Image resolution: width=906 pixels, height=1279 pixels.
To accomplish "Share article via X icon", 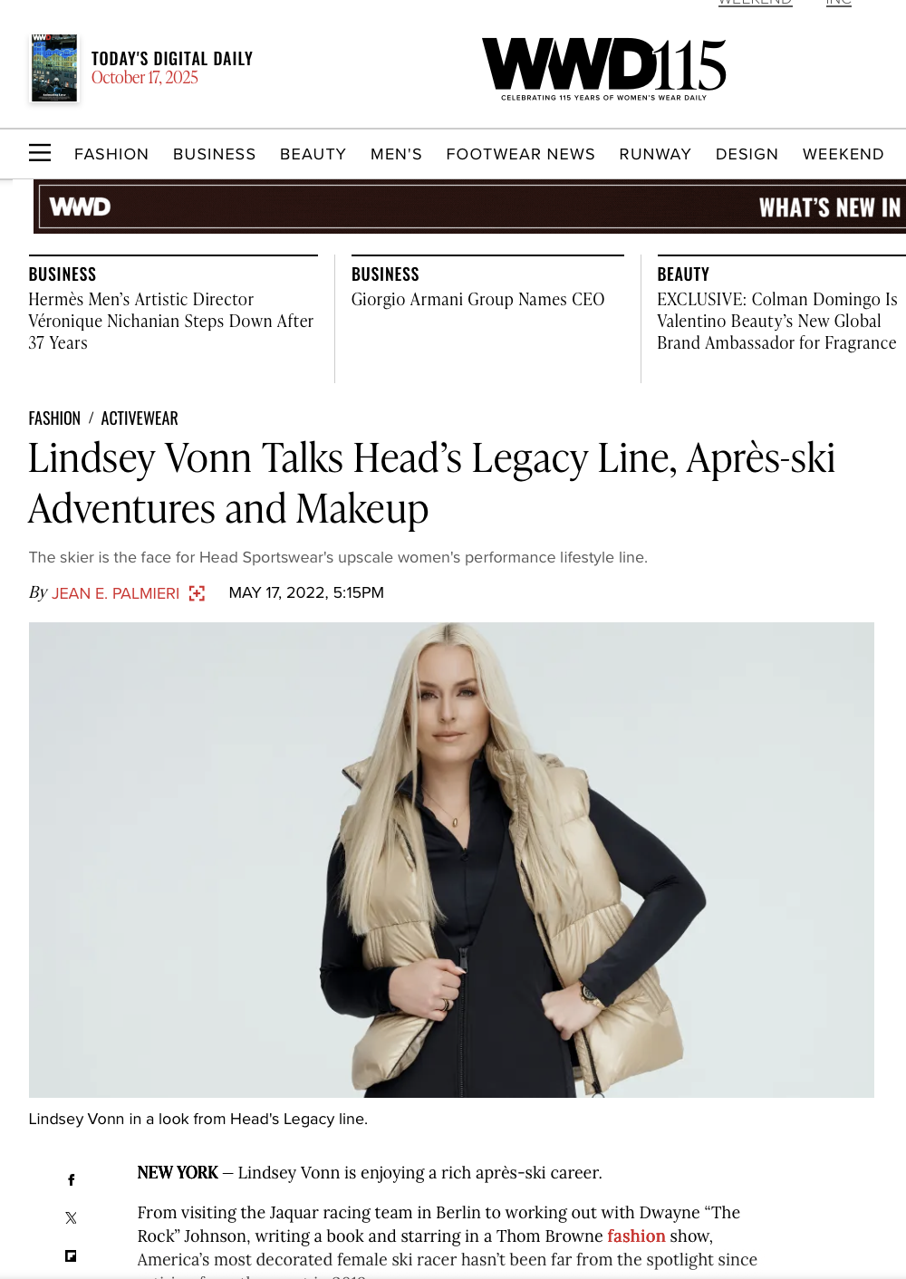I will click(71, 1217).
